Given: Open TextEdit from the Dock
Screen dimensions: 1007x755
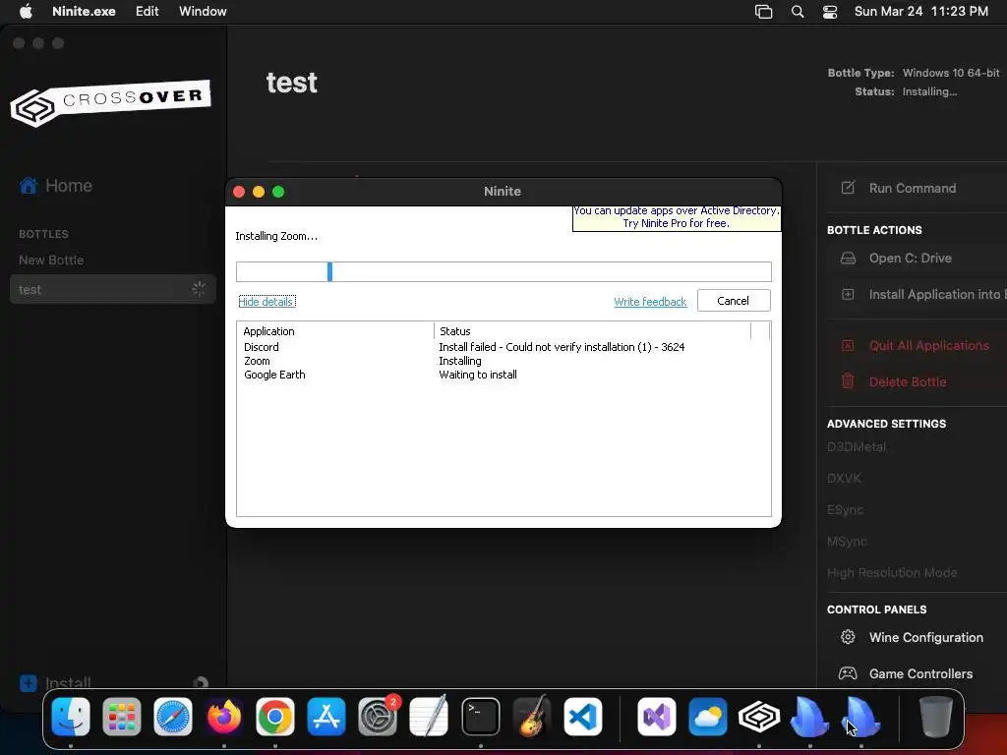Looking at the screenshot, I should pos(429,717).
